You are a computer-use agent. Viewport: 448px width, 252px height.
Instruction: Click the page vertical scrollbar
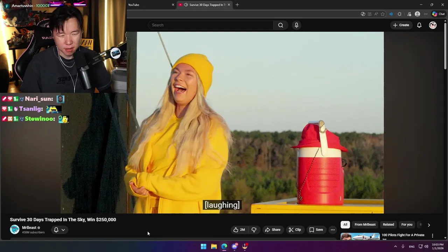click(x=445, y=45)
